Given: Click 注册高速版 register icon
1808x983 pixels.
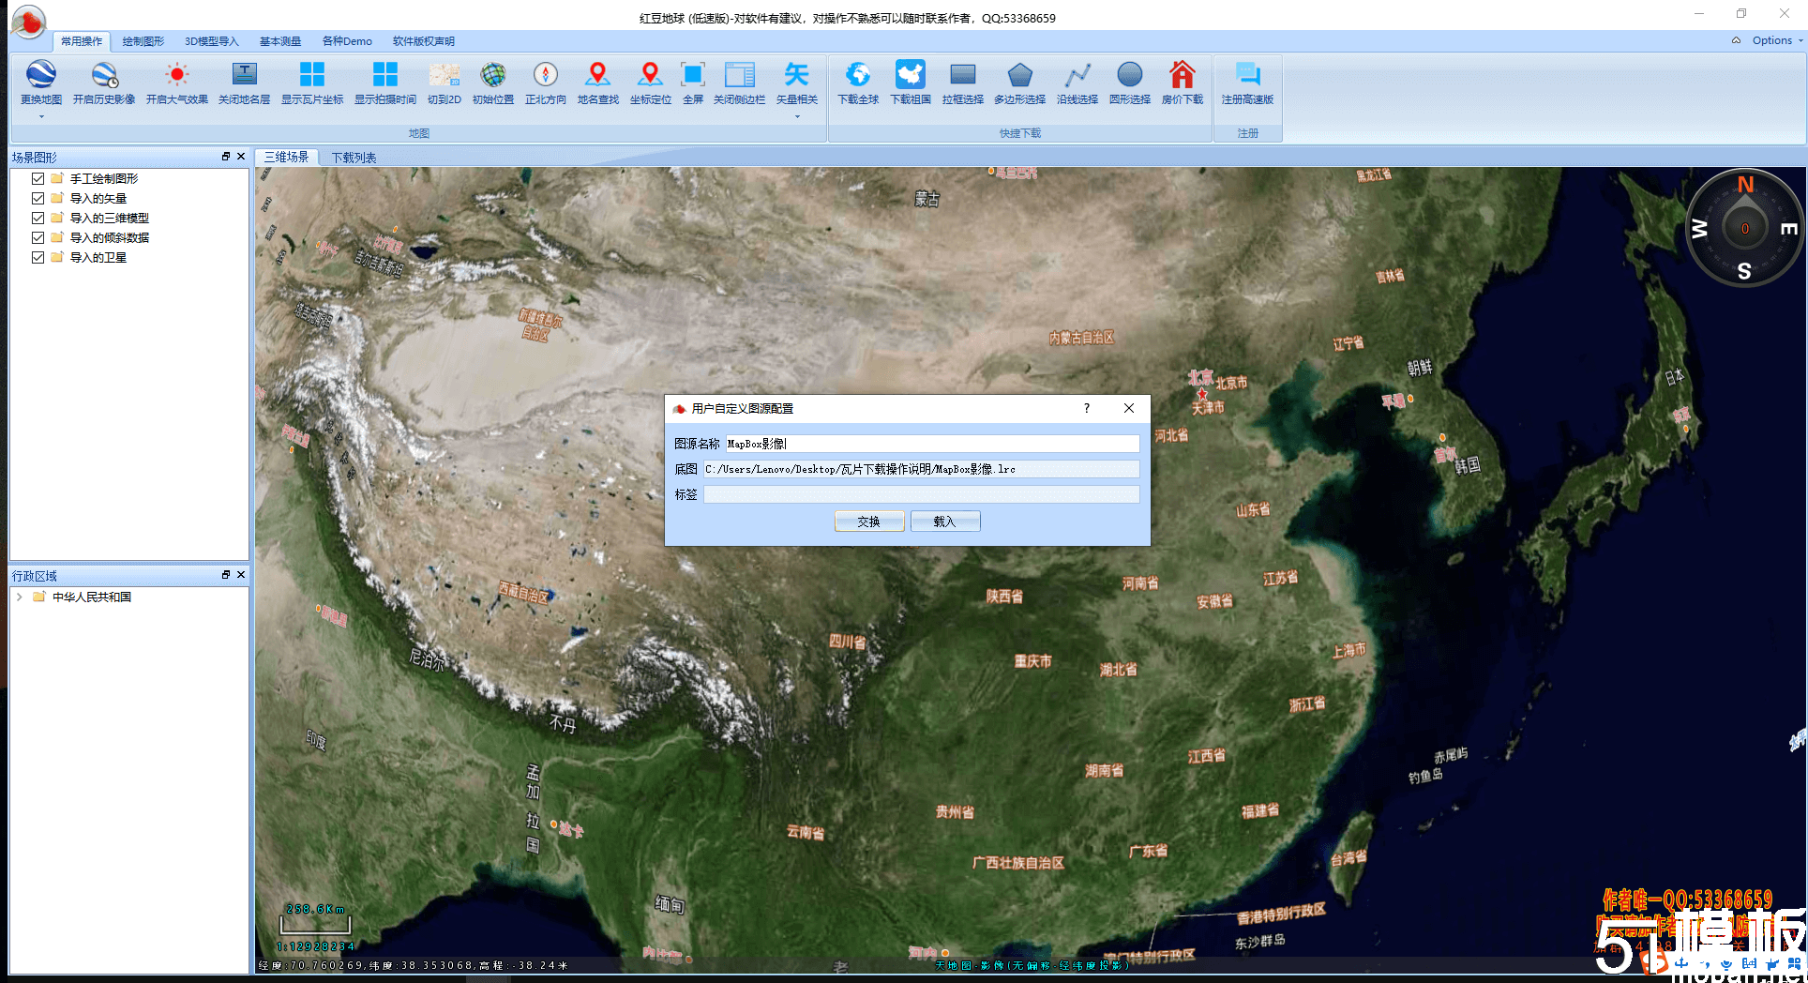Looking at the screenshot, I should tap(1248, 74).
